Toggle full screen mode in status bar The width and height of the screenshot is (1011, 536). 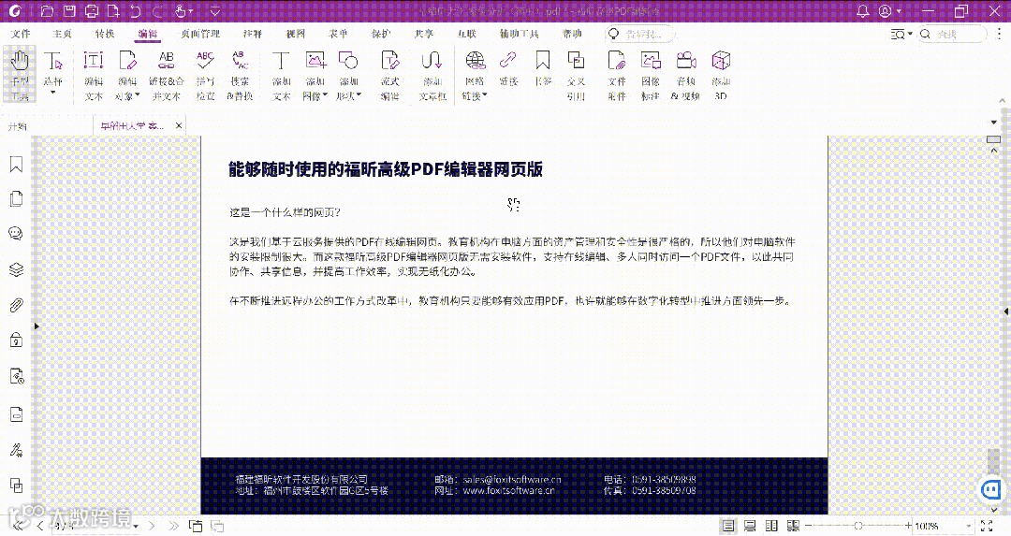(987, 526)
